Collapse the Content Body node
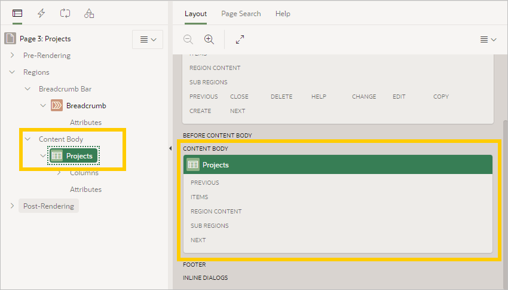The image size is (508, 290). point(28,139)
